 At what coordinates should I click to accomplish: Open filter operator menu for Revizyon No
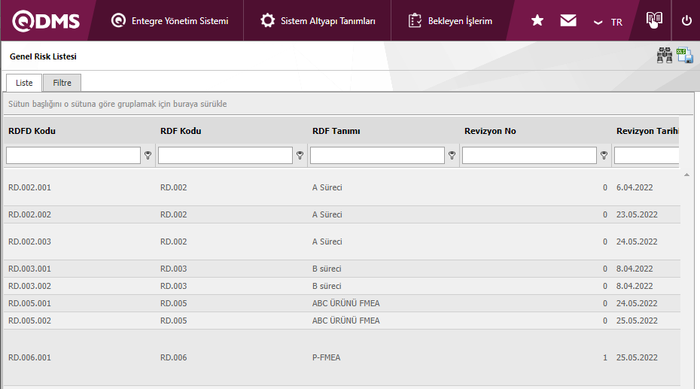coord(604,155)
